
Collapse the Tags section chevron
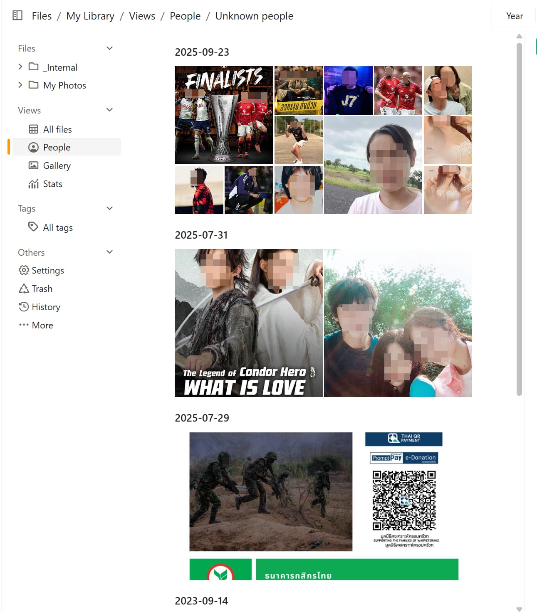[x=109, y=208]
